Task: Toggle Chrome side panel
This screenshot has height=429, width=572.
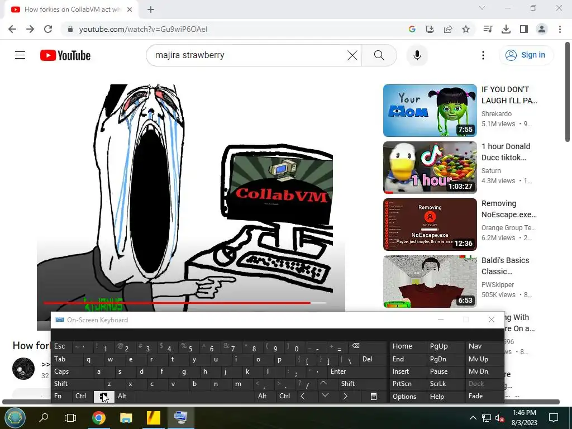Action: click(524, 29)
